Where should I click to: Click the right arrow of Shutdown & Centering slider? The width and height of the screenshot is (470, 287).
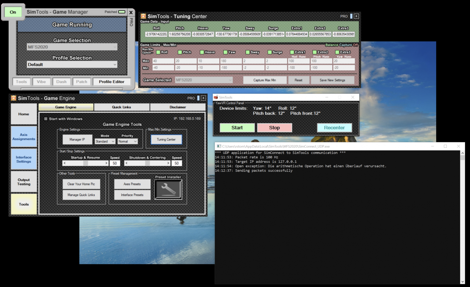pyautogui.click(x=168, y=163)
